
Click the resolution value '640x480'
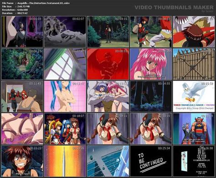coord(22,10)
